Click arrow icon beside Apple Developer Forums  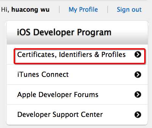pyautogui.click(x=138, y=94)
